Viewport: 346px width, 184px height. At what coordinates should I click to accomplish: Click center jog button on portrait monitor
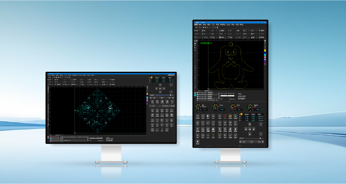250,129
